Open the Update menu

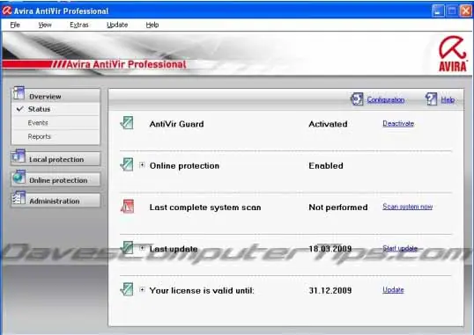pyautogui.click(x=117, y=25)
